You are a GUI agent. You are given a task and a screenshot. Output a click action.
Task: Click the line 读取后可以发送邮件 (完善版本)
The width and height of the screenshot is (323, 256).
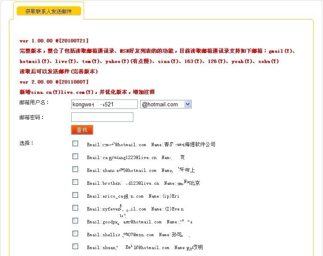pyautogui.click(x=58, y=72)
